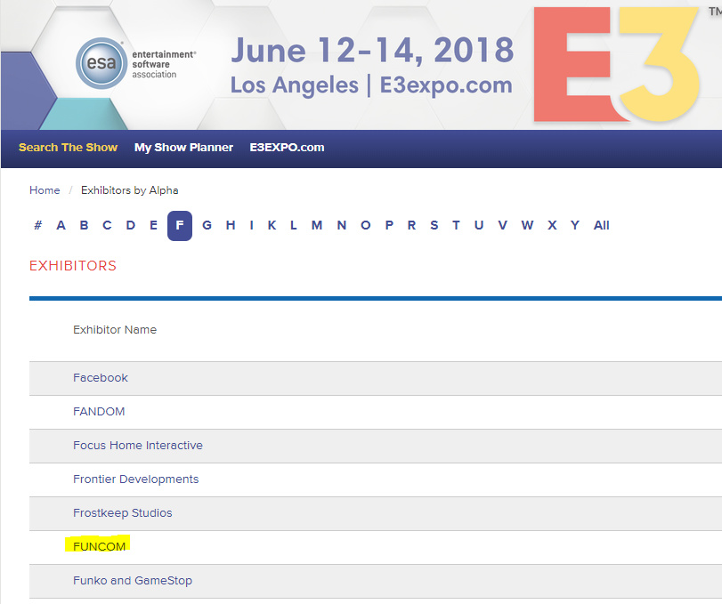Filter exhibitors by letter I
The image size is (722, 604).
251,225
